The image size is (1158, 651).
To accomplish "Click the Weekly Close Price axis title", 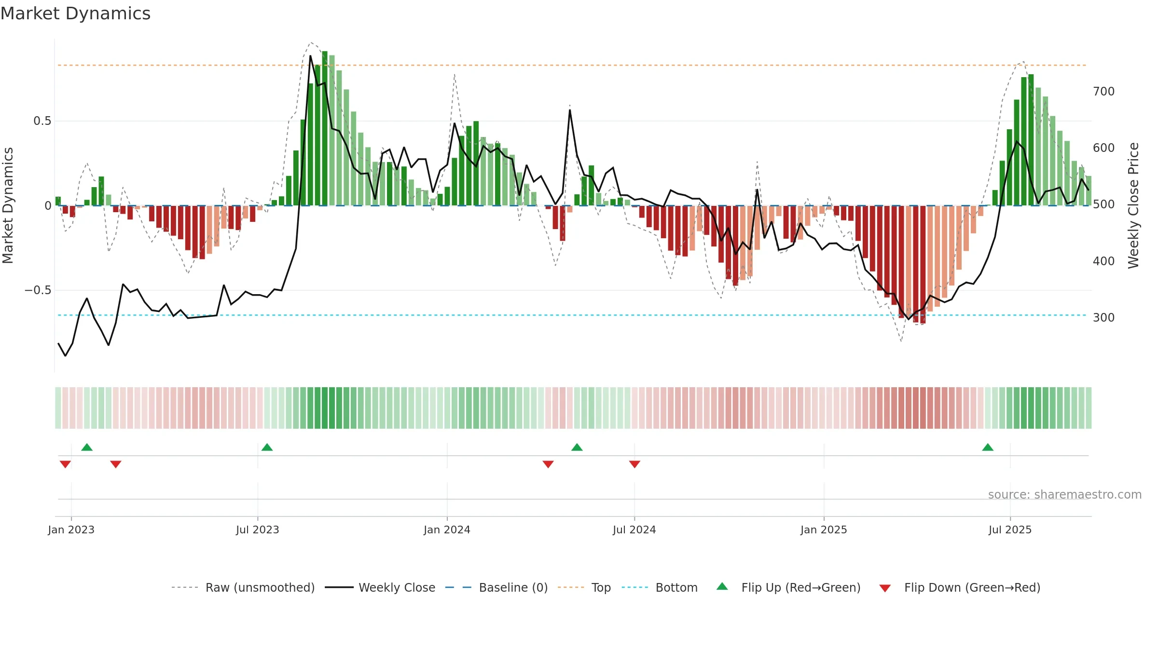I will tap(1133, 205).
